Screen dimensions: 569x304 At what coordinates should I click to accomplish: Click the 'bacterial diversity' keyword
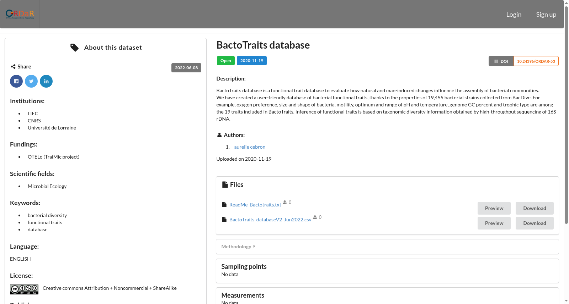[x=47, y=215]
